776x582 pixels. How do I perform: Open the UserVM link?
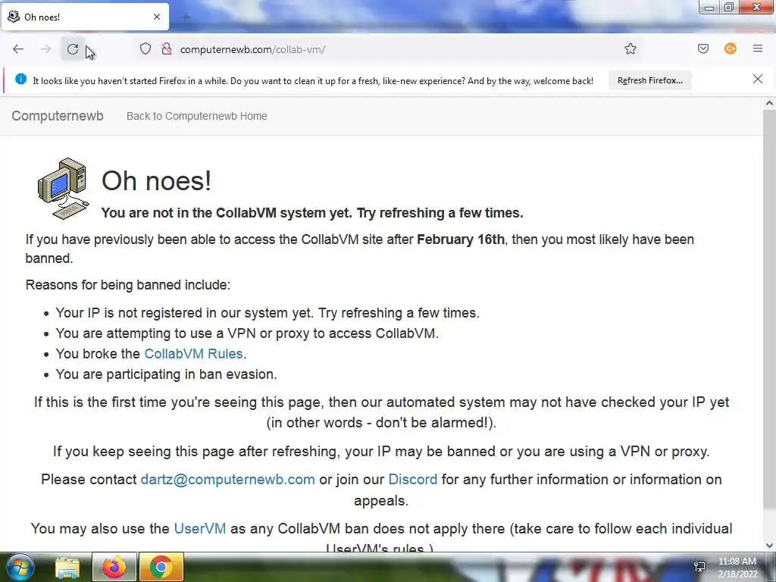[200, 528]
